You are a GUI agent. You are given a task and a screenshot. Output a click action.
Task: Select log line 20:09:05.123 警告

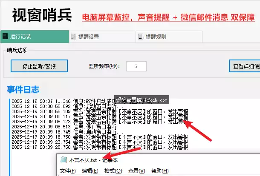[100, 122]
